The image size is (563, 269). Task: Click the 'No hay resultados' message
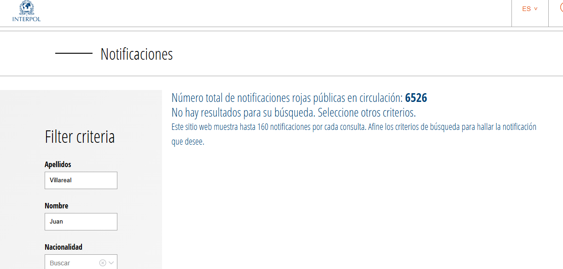293,112
